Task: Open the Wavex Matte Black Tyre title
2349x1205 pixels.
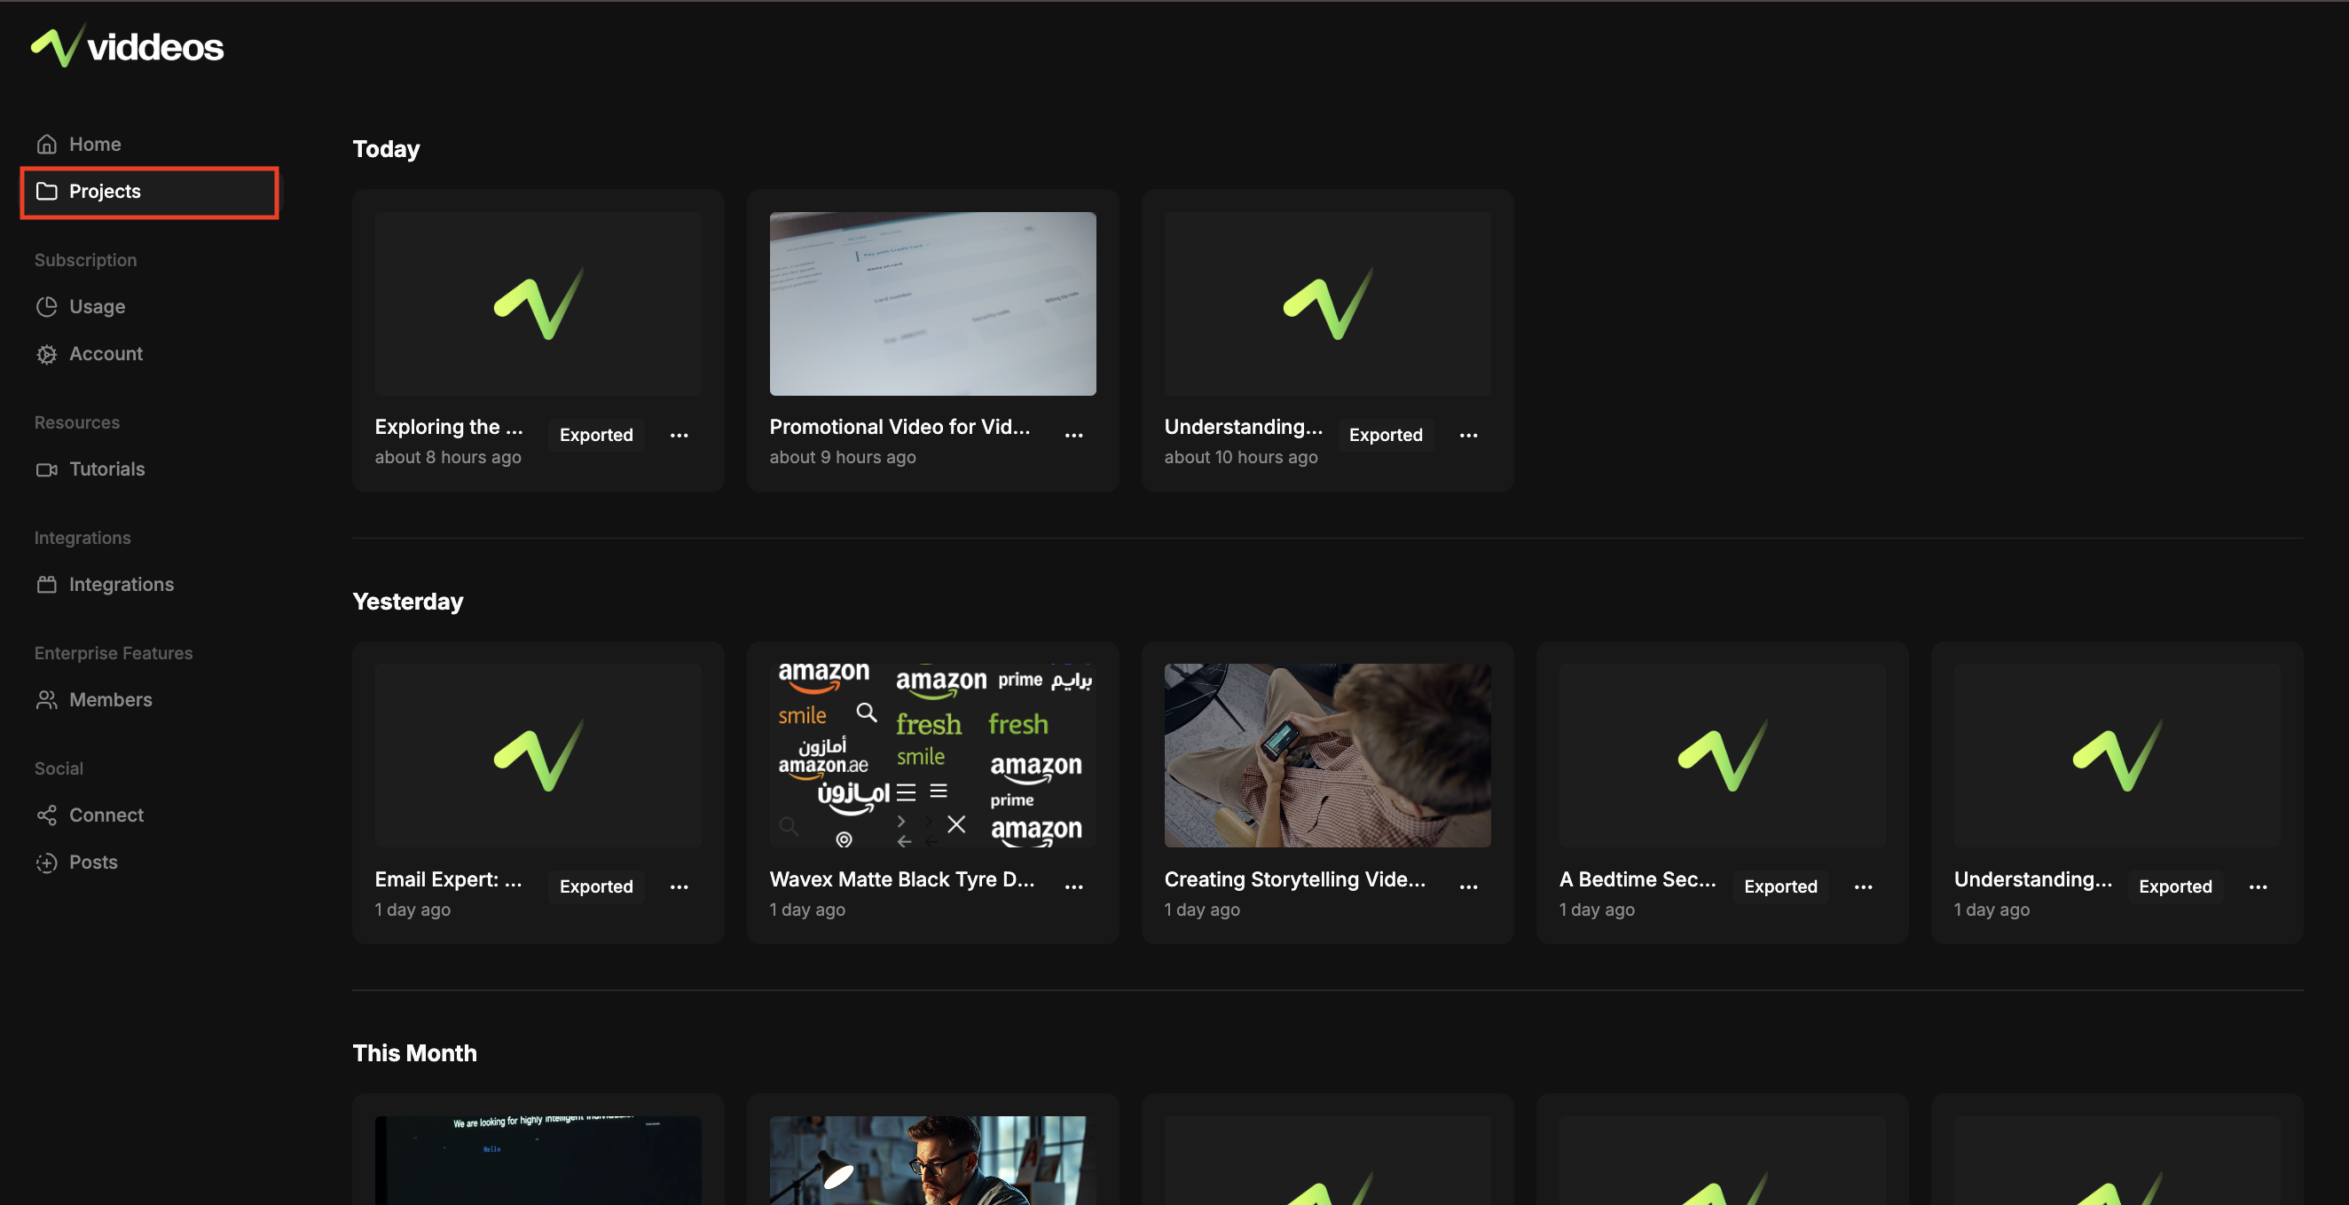Action: (901, 879)
